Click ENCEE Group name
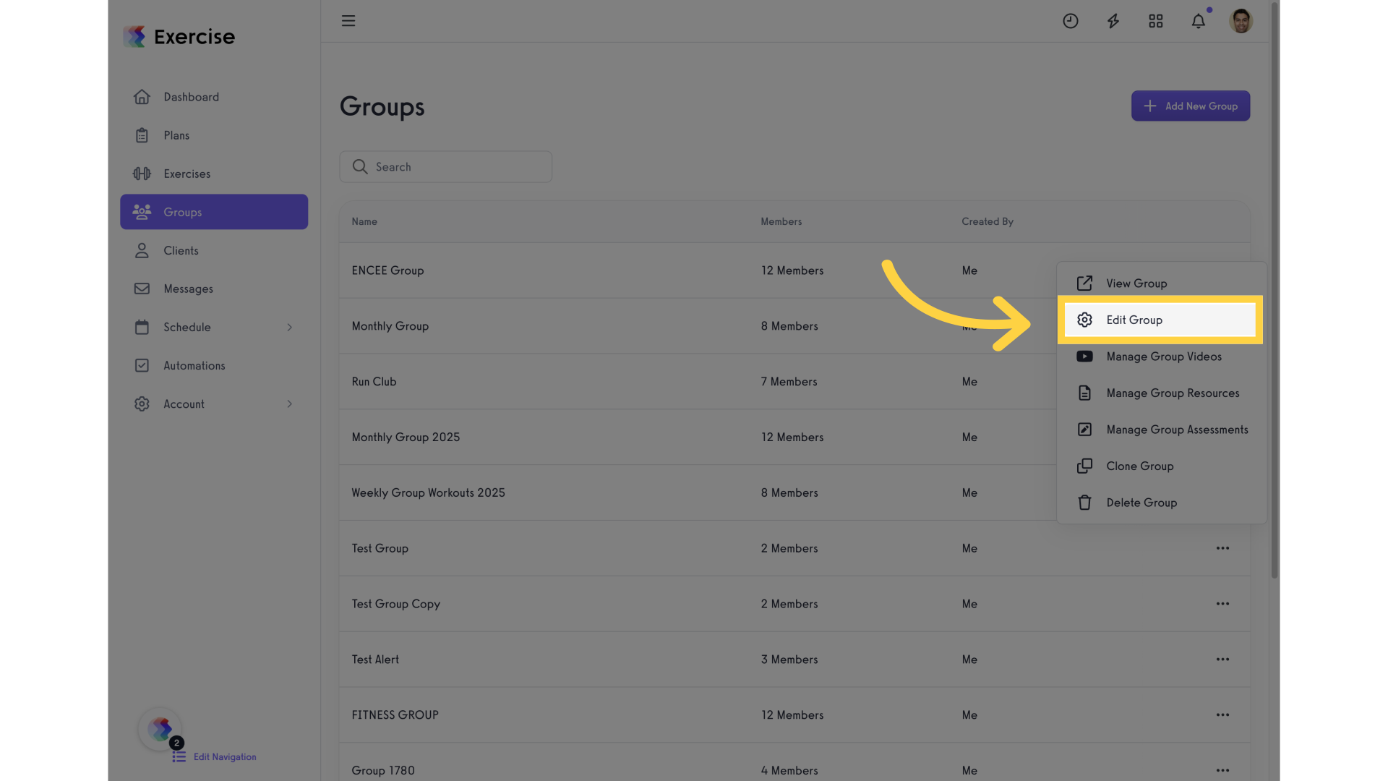Screen dimensions: 1388x781 [x=387, y=270]
